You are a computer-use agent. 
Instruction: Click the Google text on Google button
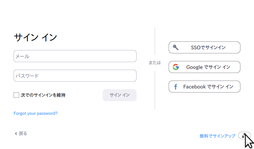point(195,67)
